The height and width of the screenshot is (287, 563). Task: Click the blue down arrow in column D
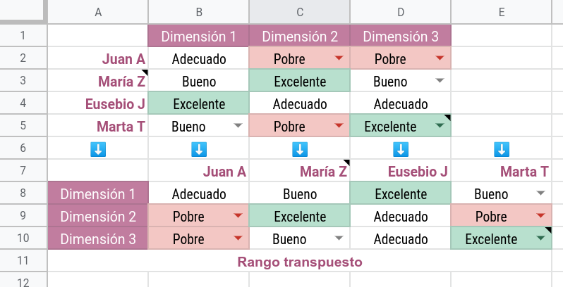click(x=401, y=149)
